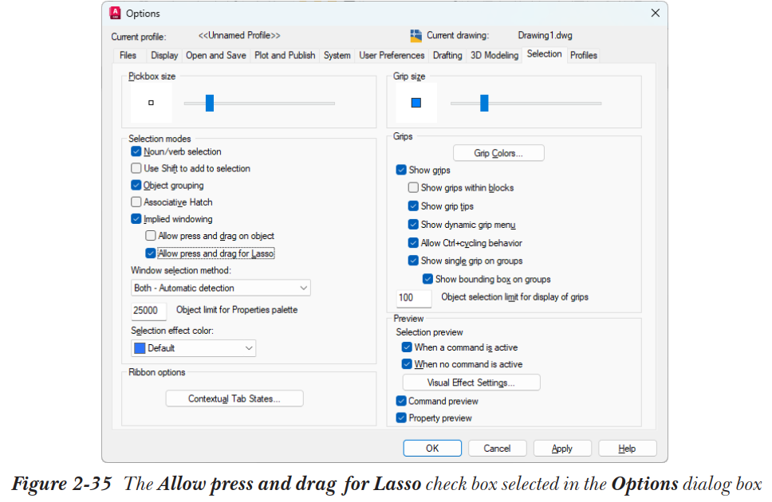The width and height of the screenshot is (772, 502).
Task: Enable Show grips within blocks
Action: tap(414, 187)
